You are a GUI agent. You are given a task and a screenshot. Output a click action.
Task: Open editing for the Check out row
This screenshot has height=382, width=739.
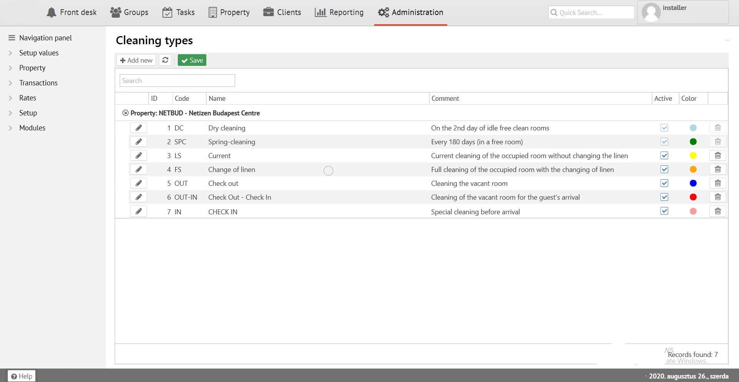click(139, 183)
